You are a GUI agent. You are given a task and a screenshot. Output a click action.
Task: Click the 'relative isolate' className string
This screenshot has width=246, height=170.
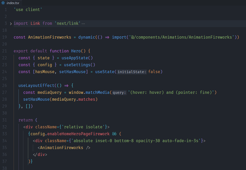[x=83, y=127]
